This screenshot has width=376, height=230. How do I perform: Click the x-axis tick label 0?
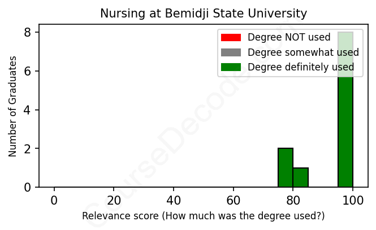pyautogui.click(x=54, y=200)
